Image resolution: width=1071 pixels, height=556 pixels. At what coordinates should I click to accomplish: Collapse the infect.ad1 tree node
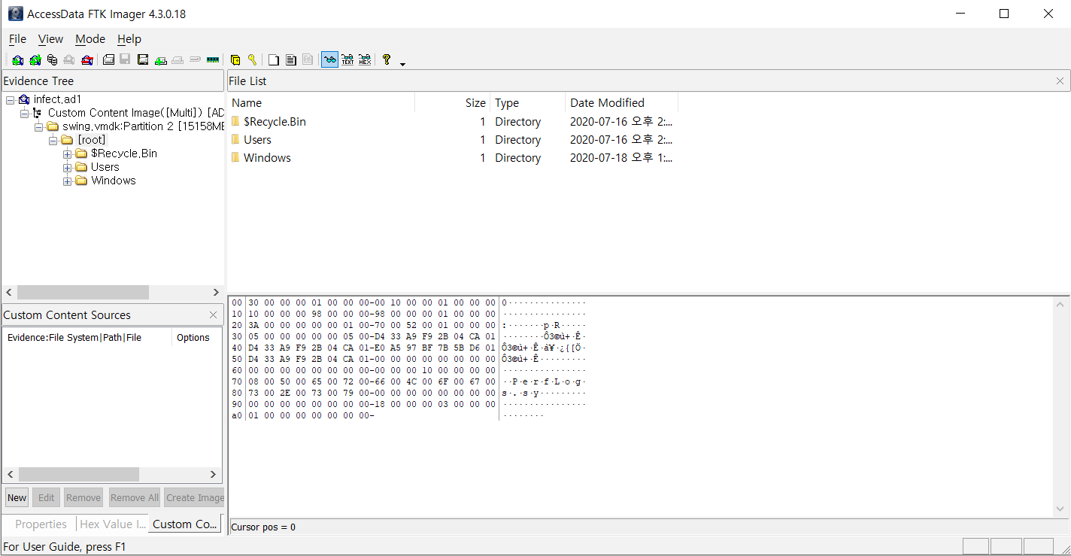[x=10, y=99]
